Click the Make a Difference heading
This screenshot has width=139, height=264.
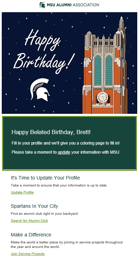click(31, 235)
